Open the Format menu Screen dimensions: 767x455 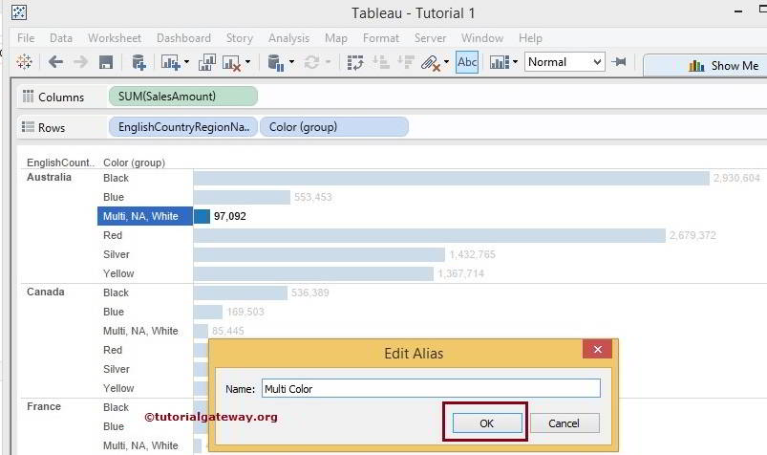[380, 37]
